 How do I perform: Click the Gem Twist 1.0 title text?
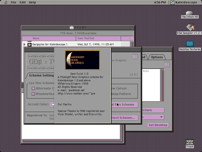pyautogui.click(x=79, y=74)
